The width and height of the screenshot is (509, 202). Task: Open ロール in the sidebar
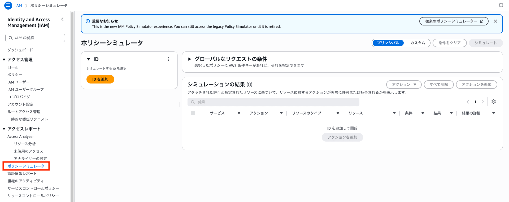tap(13, 67)
